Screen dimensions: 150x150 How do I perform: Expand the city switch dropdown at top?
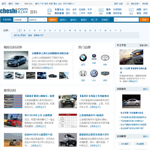pyautogui.click(x=17, y=4)
